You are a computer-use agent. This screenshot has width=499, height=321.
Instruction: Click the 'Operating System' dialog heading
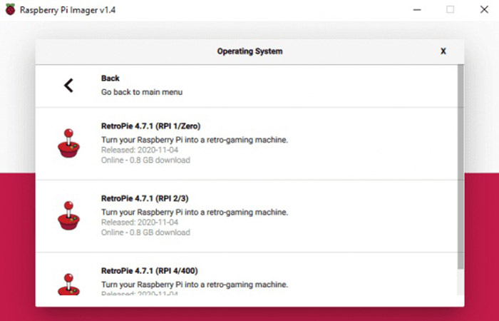[249, 51]
